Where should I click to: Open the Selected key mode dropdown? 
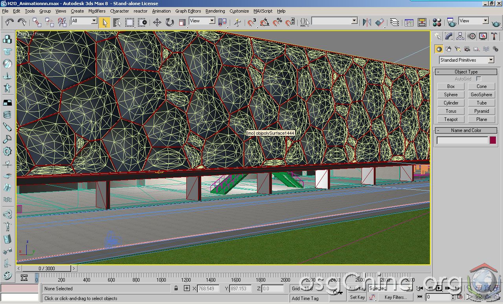pyautogui.click(x=391, y=288)
